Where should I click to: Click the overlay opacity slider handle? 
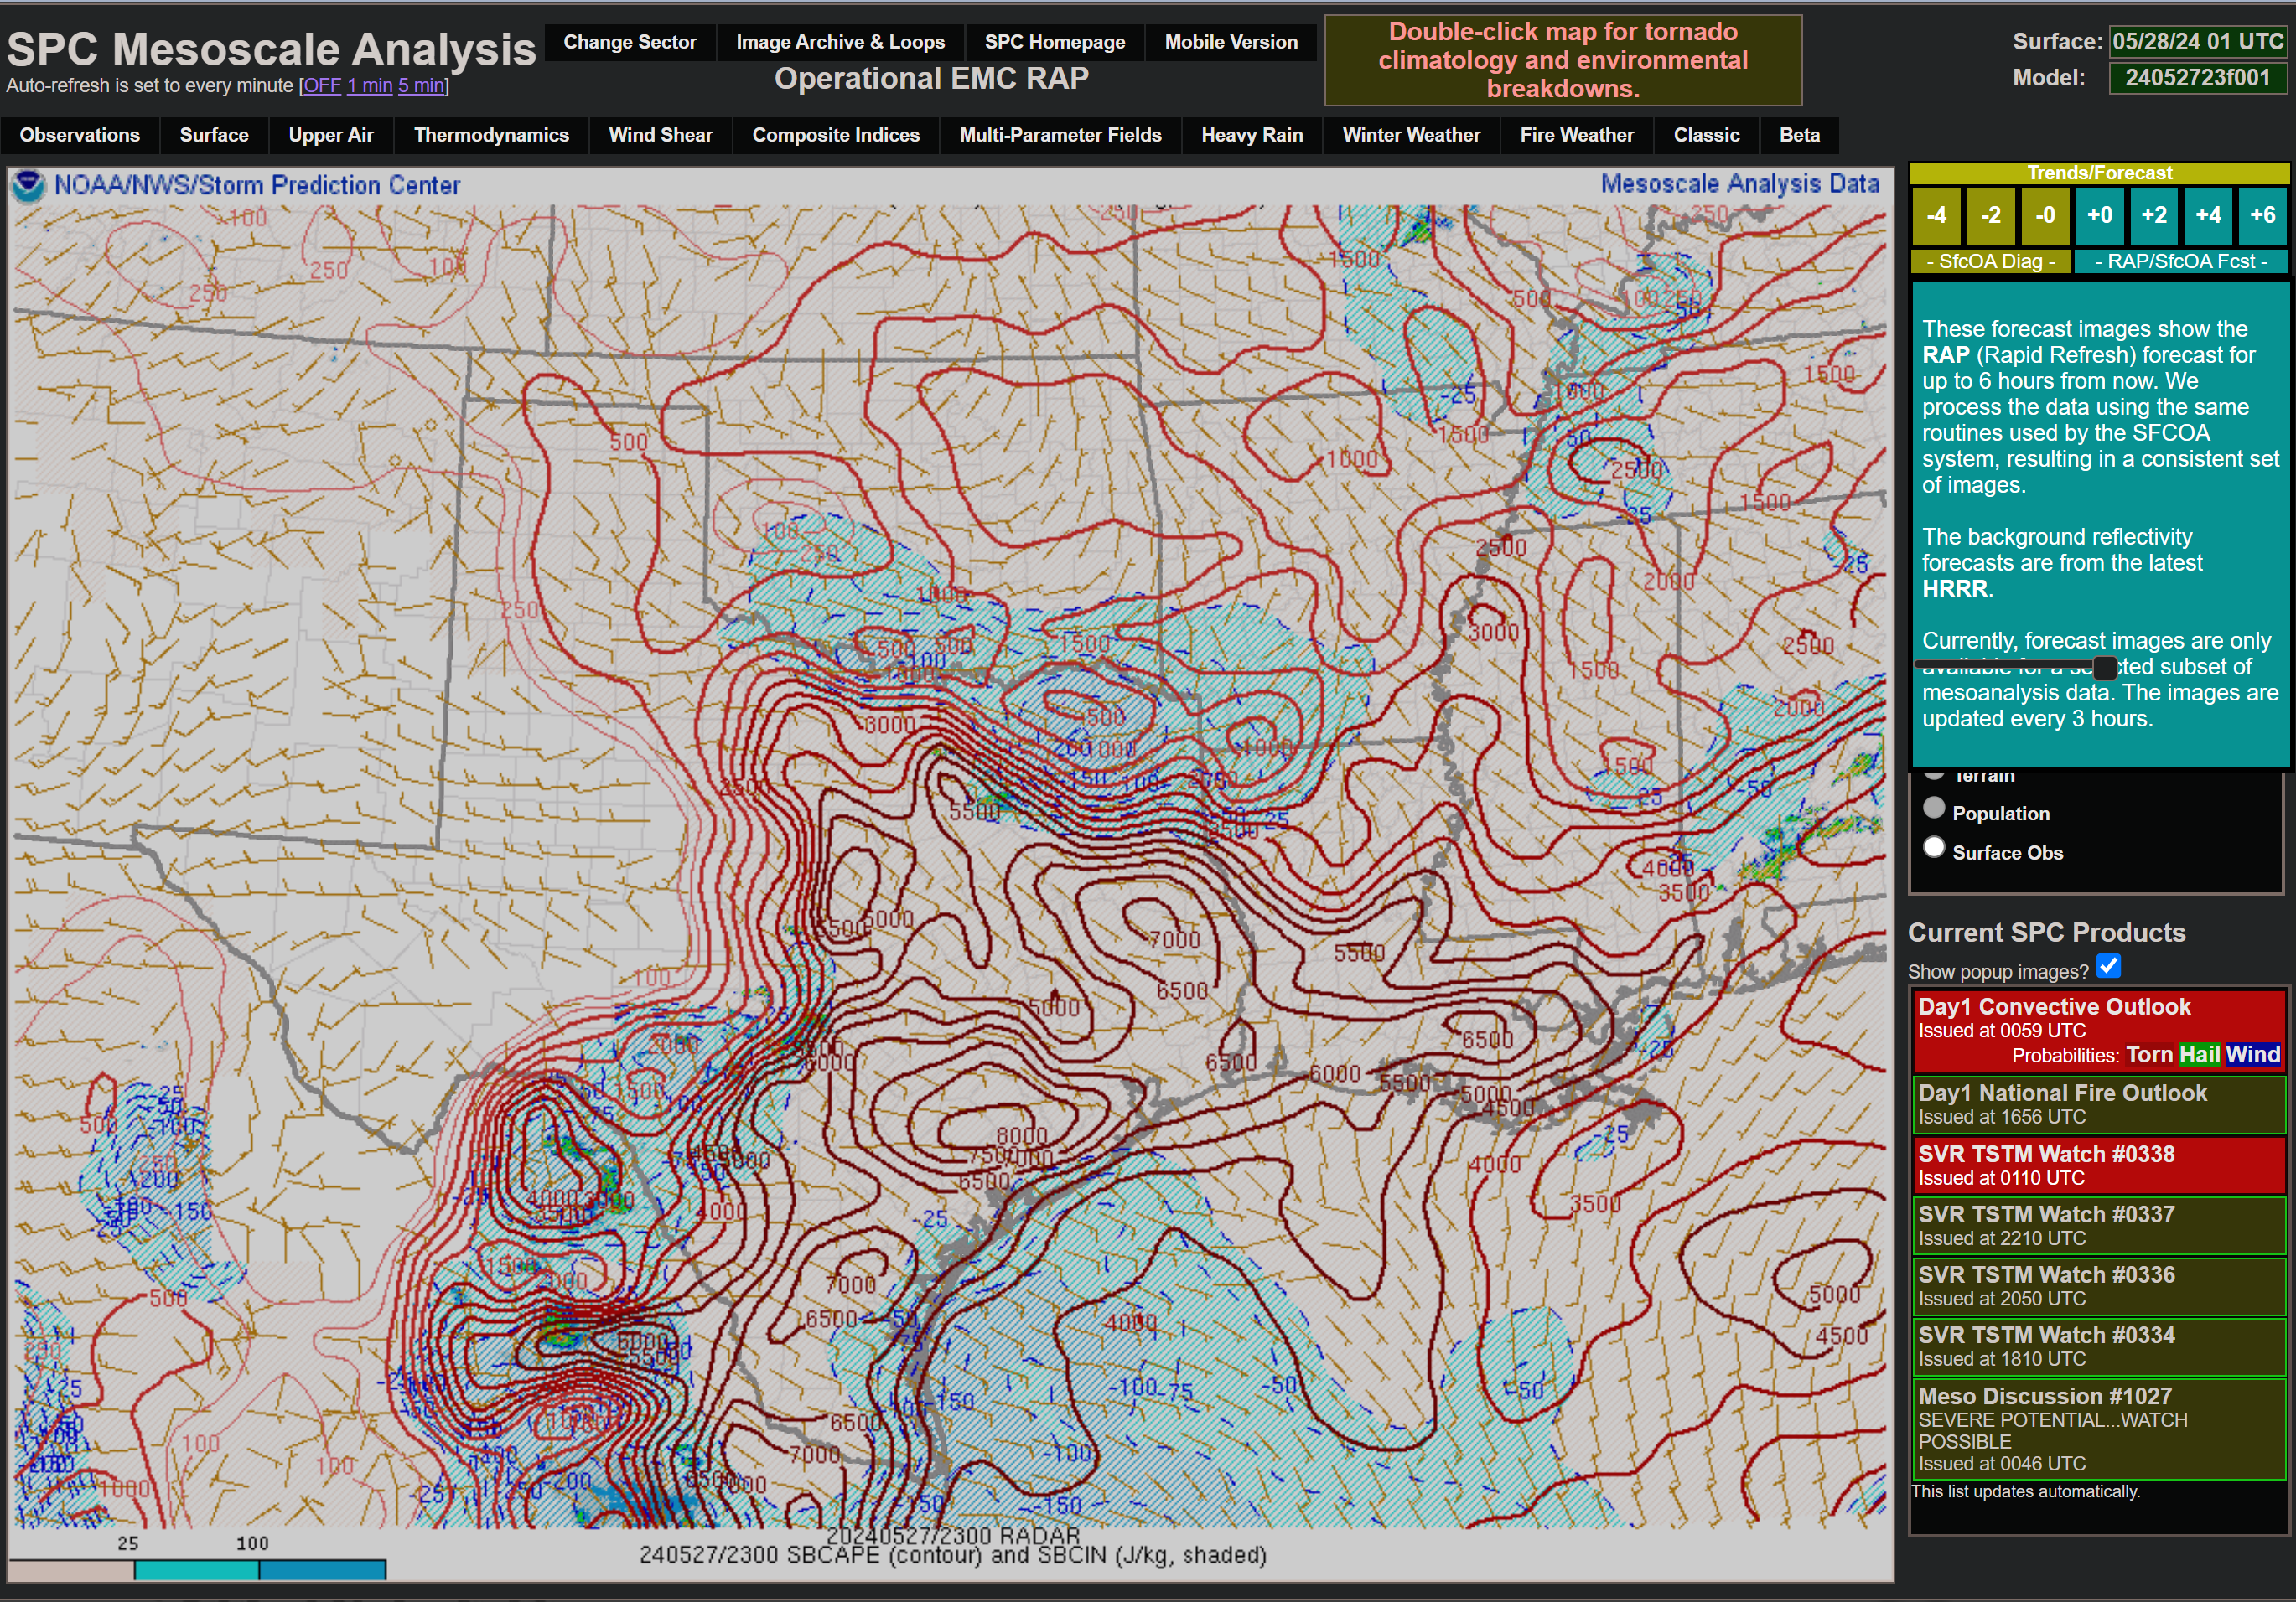tap(2104, 667)
